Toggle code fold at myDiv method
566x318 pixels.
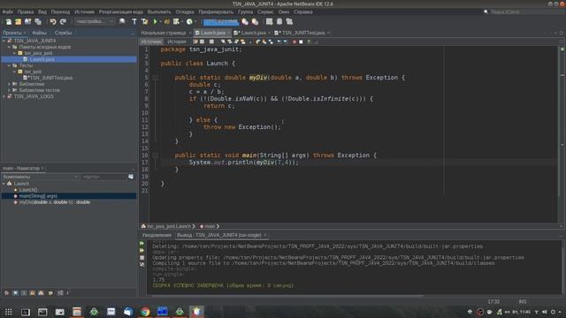[x=156, y=78]
